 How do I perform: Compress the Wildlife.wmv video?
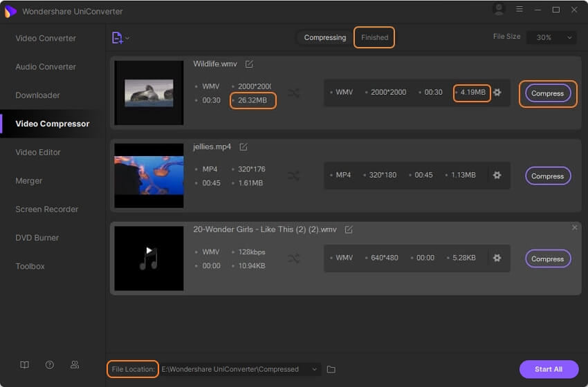coord(547,93)
